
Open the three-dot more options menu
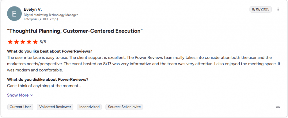[278, 9]
